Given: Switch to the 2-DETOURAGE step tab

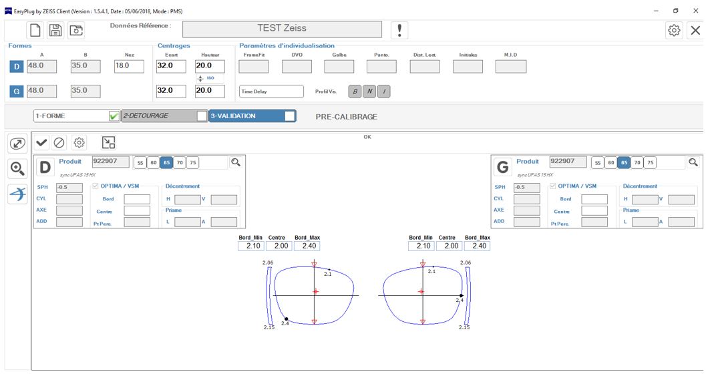Looking at the screenshot, I should point(164,116).
